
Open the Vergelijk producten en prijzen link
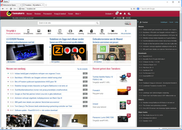[13, 32]
